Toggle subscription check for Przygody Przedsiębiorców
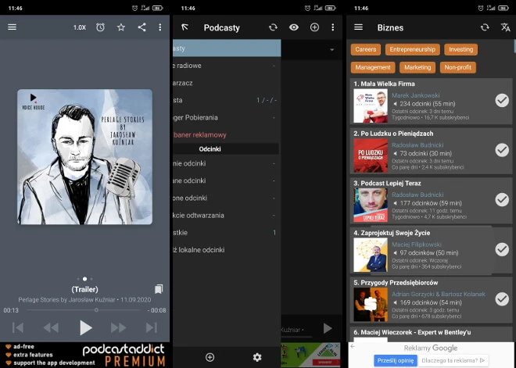Viewport: 516px width, 368px height. [502, 299]
